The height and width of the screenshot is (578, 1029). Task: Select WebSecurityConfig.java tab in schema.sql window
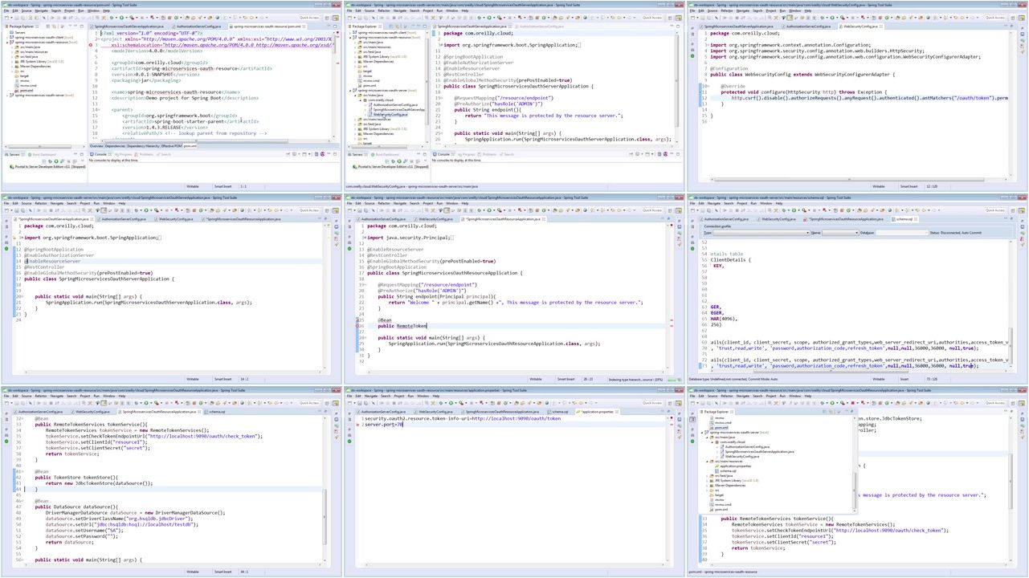pos(778,219)
